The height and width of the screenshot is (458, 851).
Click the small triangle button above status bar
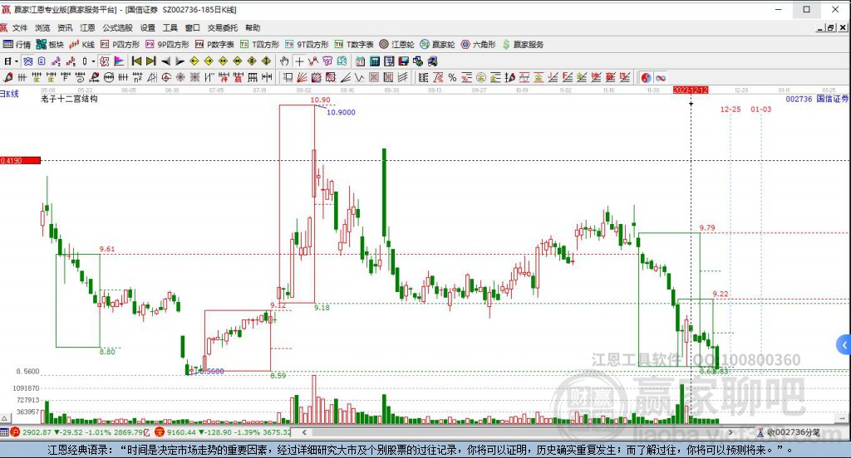point(5,418)
